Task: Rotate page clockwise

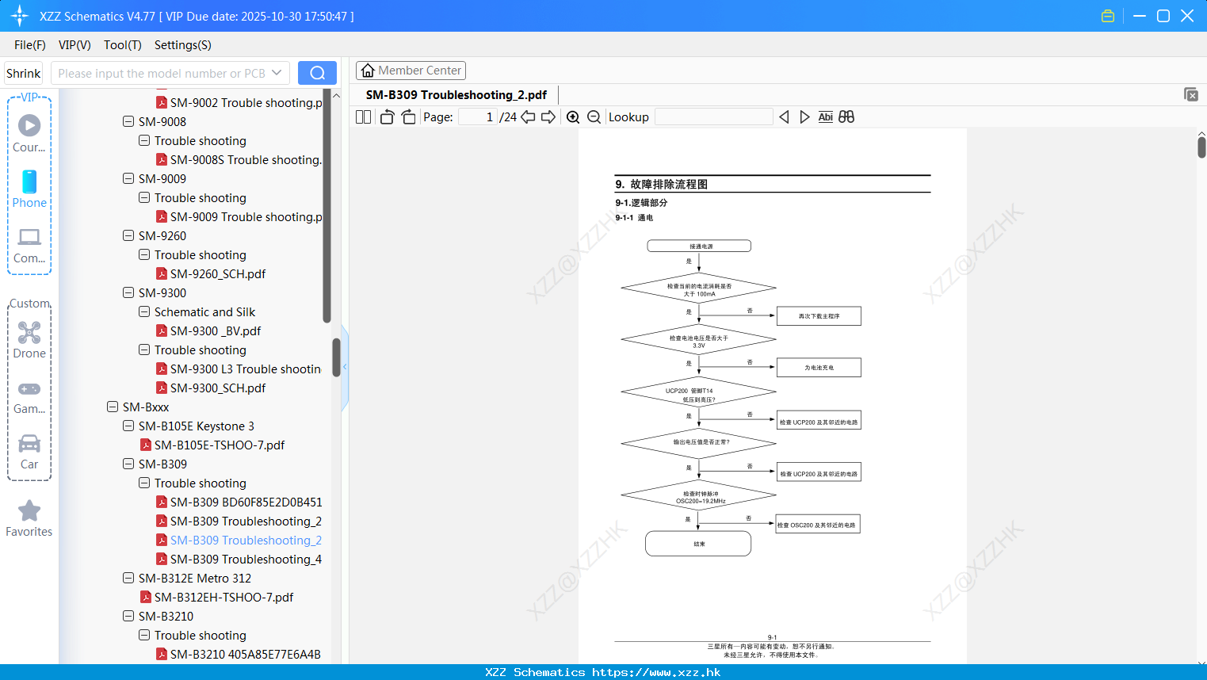Action: (x=408, y=117)
